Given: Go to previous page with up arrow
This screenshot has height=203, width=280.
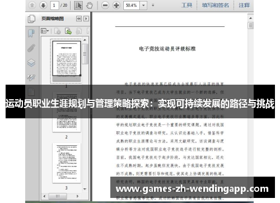Looking at the screenshot, I should [32, 5].
